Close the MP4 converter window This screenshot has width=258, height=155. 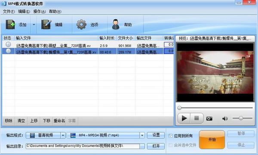(249, 2)
